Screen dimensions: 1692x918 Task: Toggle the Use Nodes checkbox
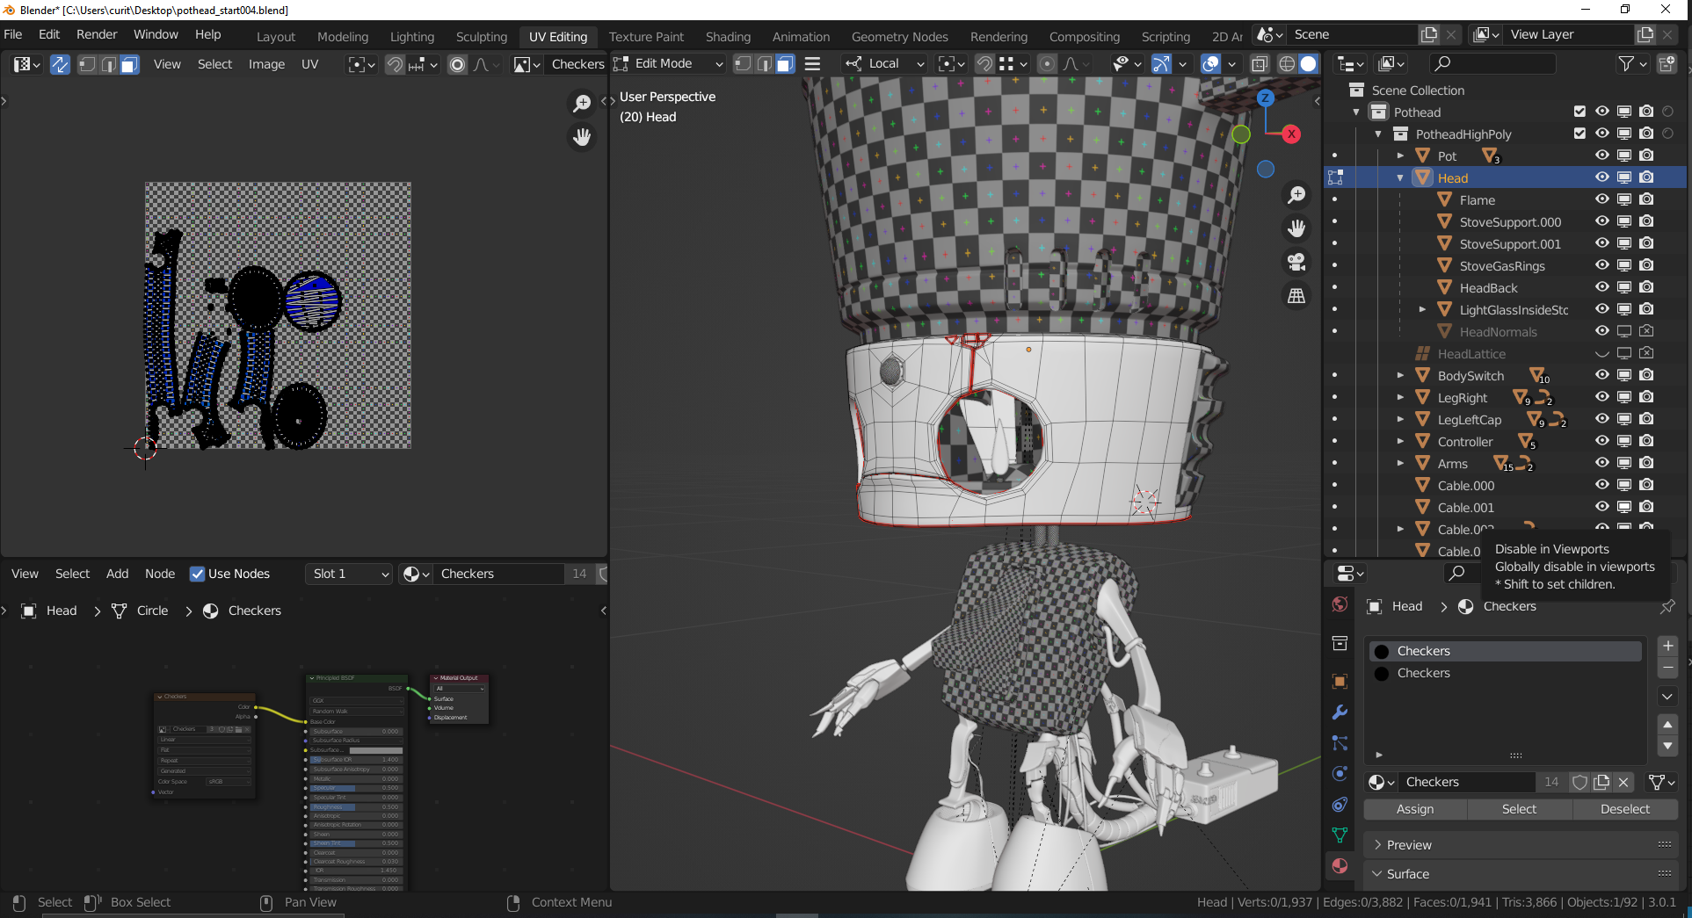[x=198, y=574]
